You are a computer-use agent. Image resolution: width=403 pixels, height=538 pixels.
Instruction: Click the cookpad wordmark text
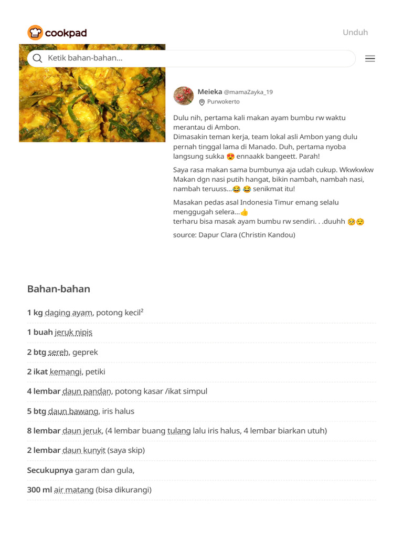(66, 33)
